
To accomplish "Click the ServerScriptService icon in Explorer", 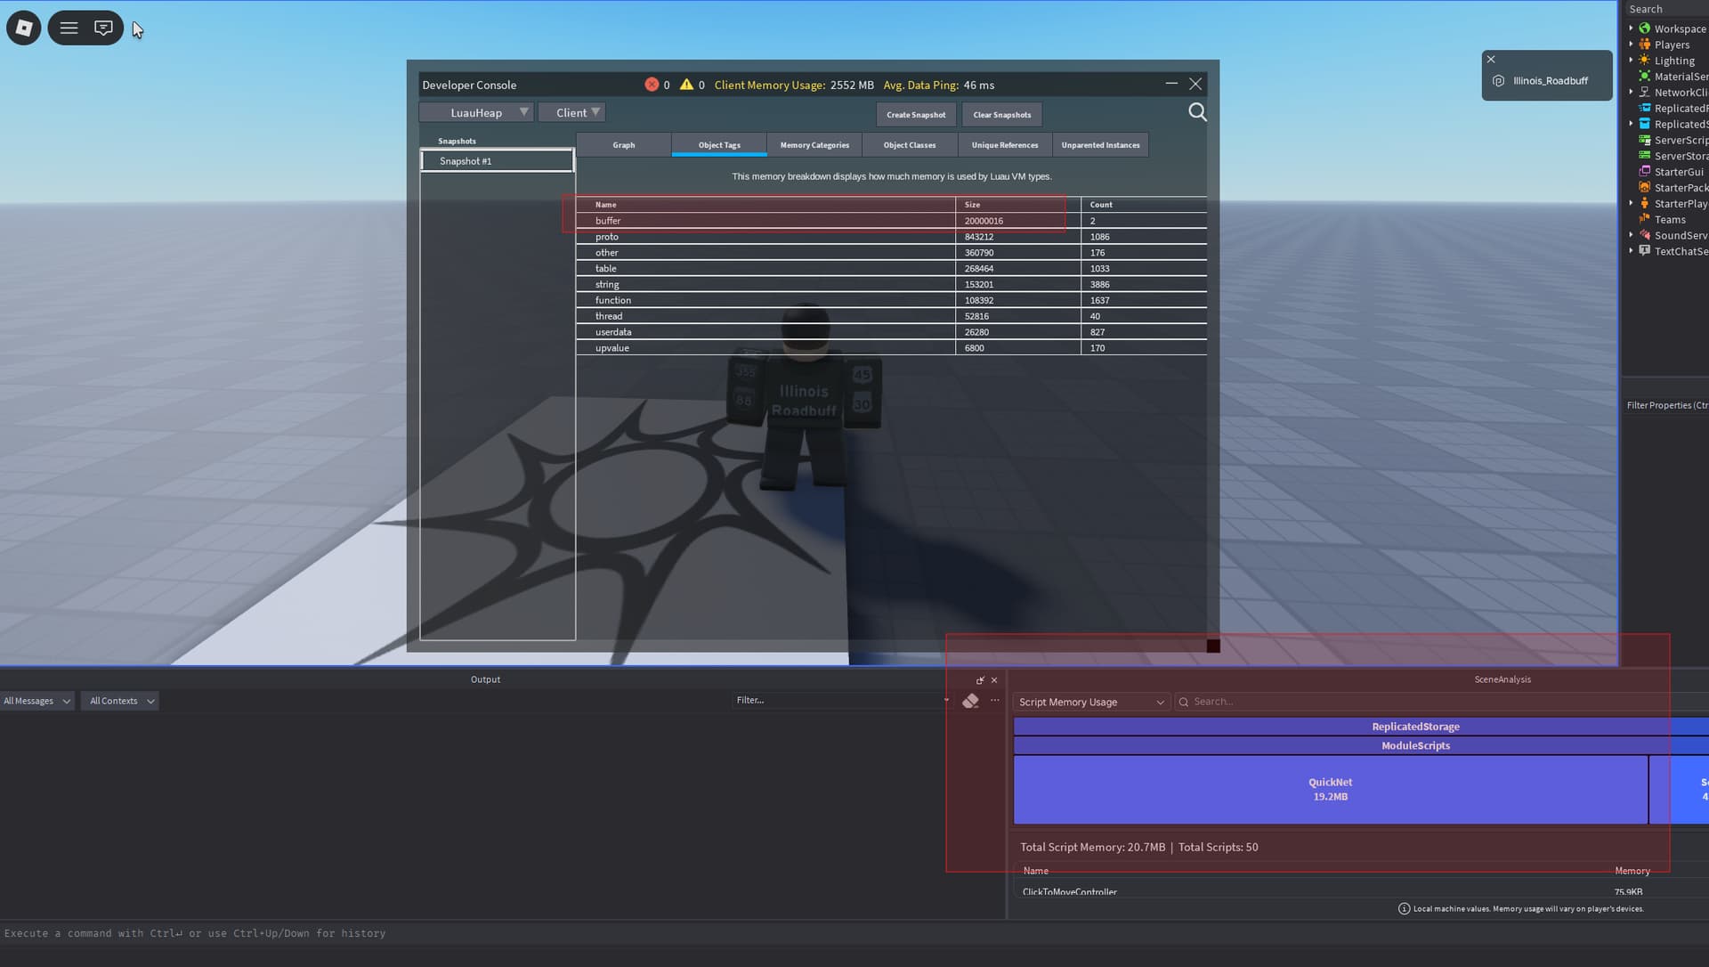I will point(1645,141).
